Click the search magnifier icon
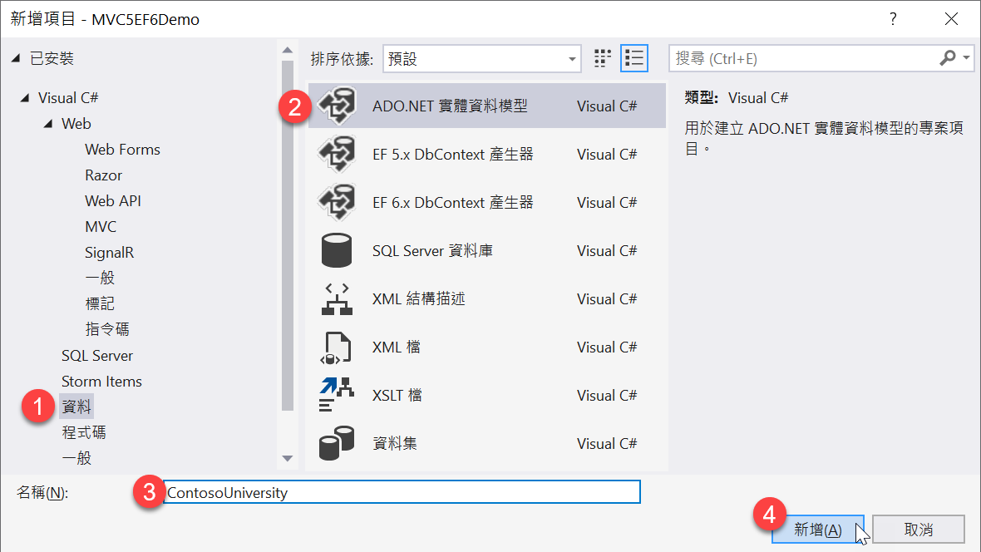The height and width of the screenshot is (552, 981). click(947, 58)
